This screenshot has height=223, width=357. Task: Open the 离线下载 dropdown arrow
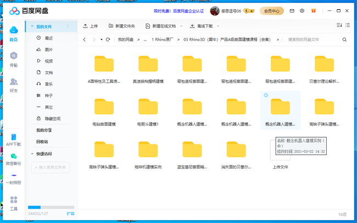[x=218, y=26]
